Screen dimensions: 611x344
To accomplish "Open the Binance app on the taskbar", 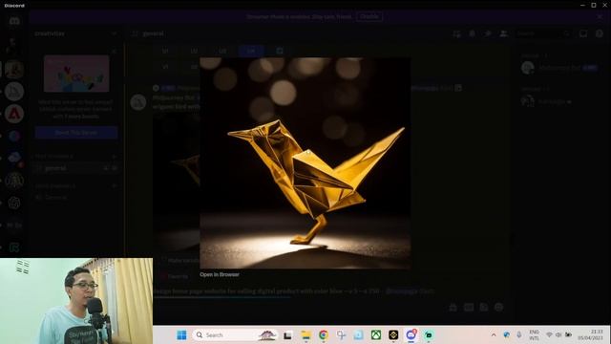I will tap(393, 335).
